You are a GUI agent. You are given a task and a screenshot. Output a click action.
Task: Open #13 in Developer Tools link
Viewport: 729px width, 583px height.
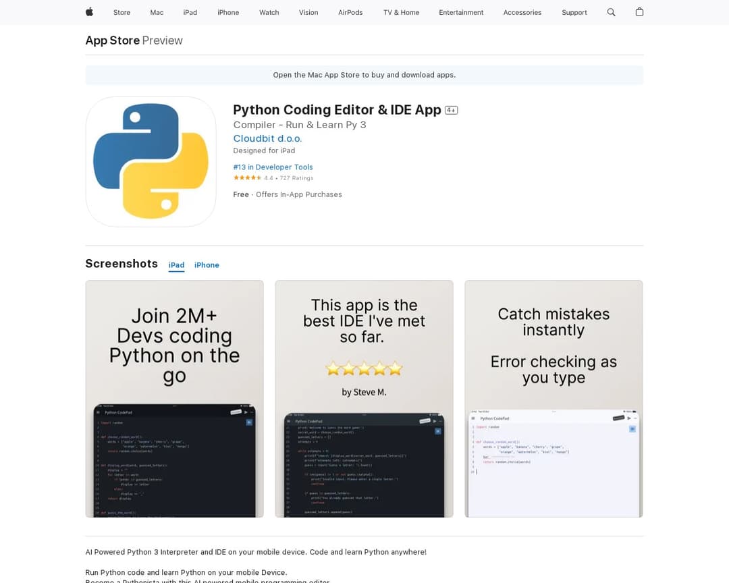273,167
